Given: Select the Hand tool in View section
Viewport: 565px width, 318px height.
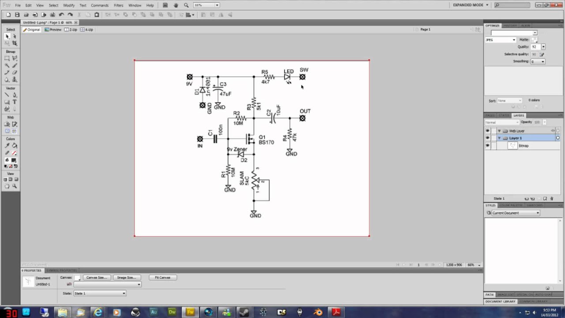Looking at the screenshot, I should [7, 186].
